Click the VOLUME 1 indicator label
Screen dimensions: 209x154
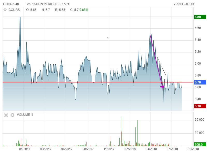point(25,115)
